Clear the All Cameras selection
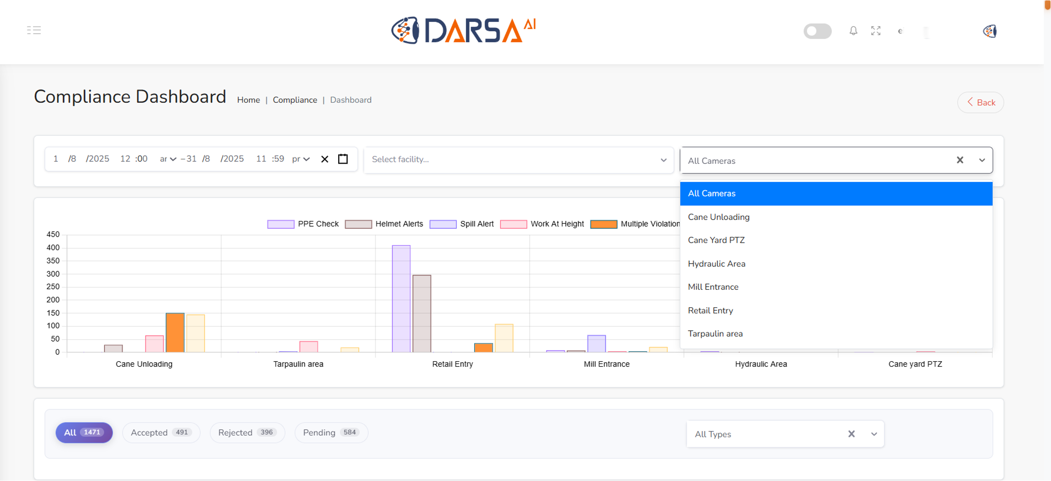Viewport: 1051px width, 481px height. pos(960,160)
